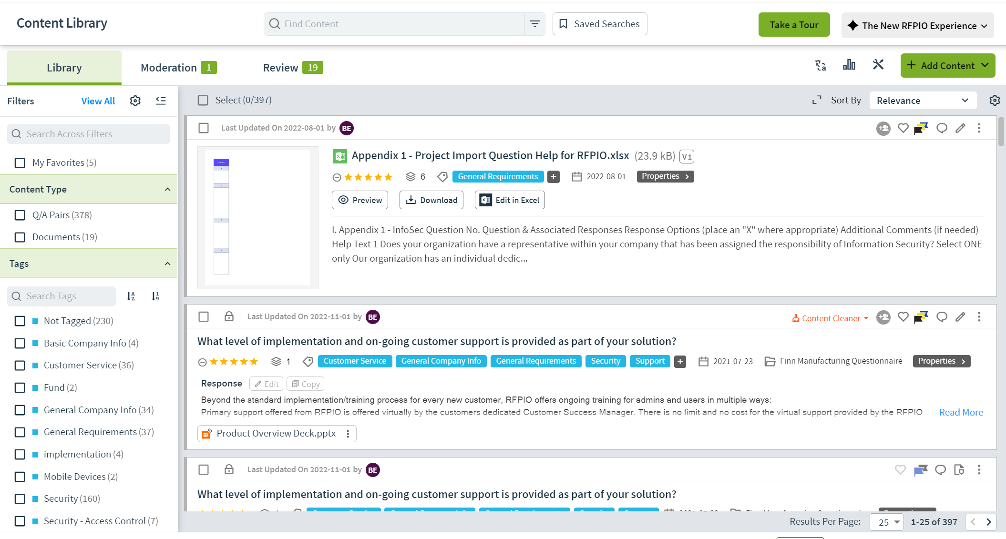Expand Properties of Appendix 1 document
The height and width of the screenshot is (539, 1006).
point(665,176)
